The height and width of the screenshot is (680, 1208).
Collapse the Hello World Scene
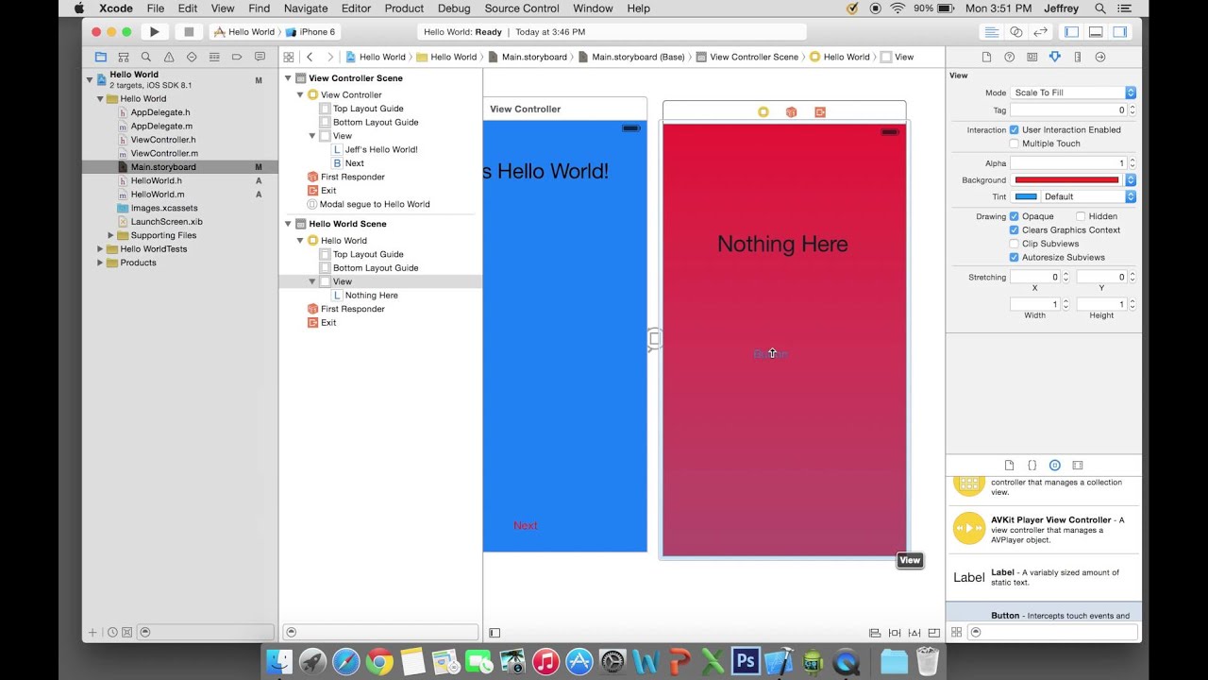pos(289,224)
